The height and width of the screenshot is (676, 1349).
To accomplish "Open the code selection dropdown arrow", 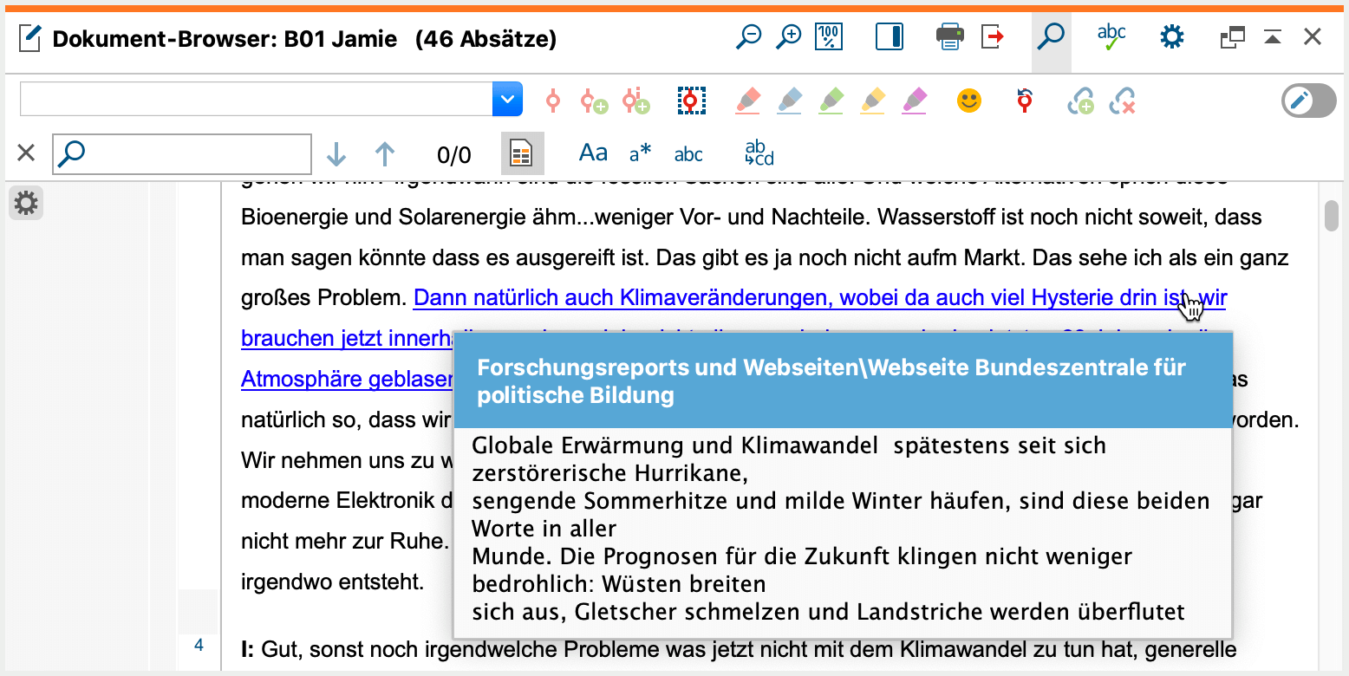I will click(x=507, y=100).
